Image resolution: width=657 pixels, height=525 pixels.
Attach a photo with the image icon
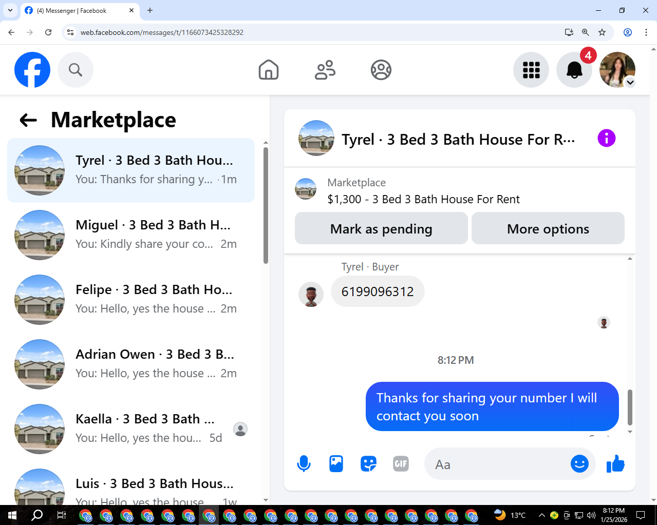click(336, 464)
